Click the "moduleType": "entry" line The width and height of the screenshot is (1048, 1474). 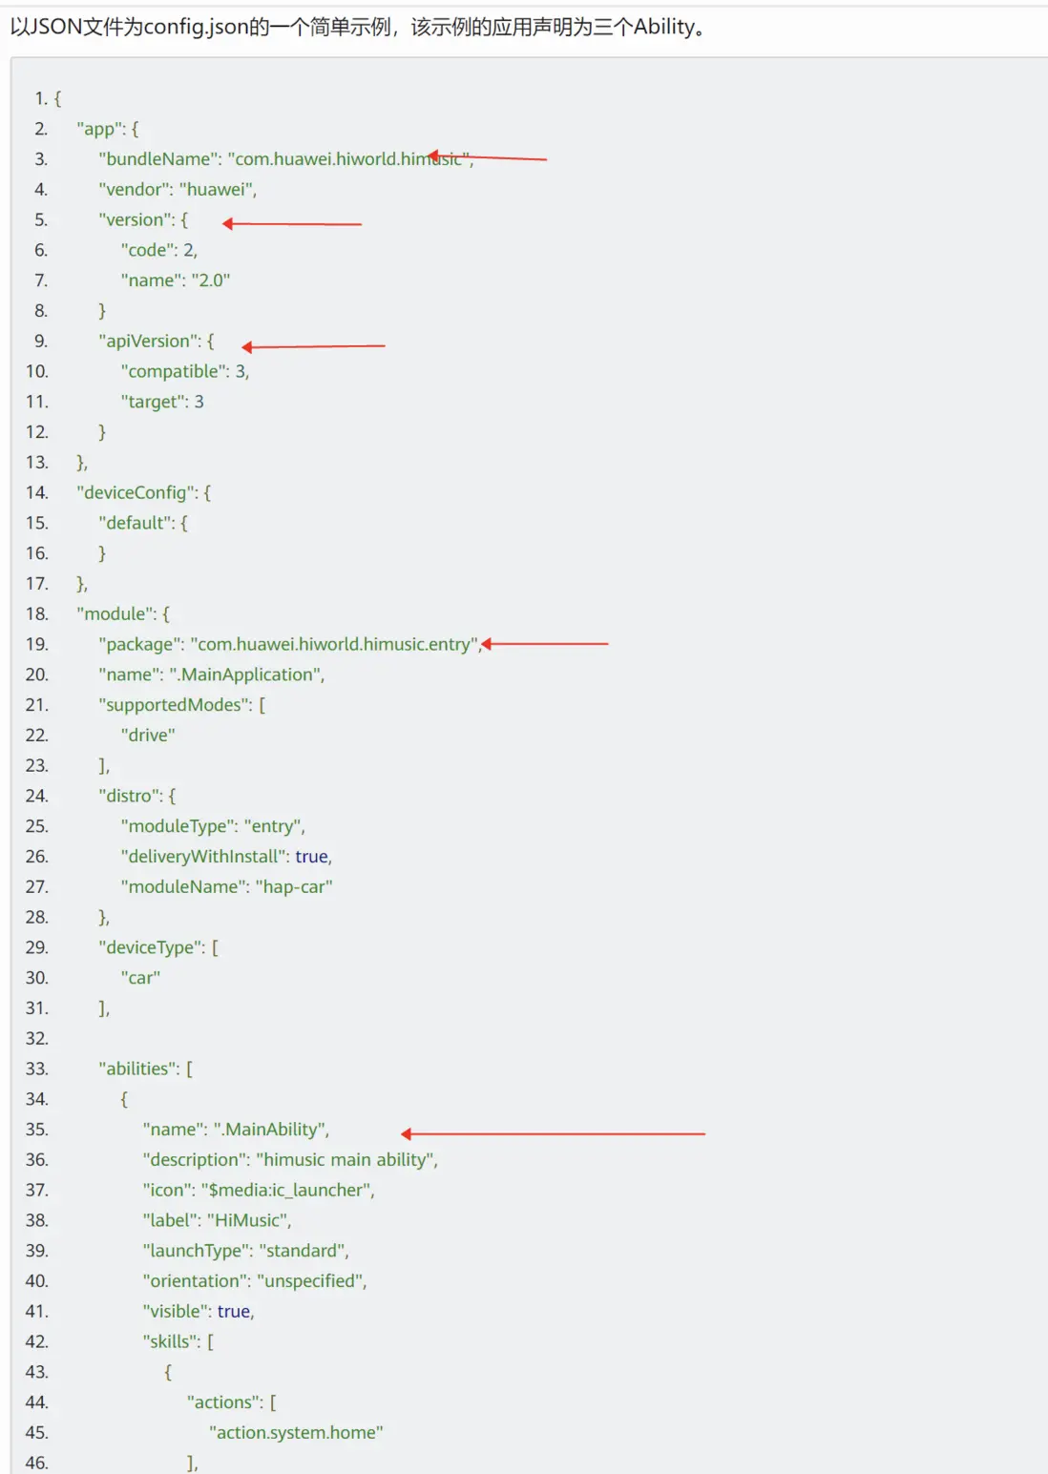pyautogui.click(x=212, y=827)
